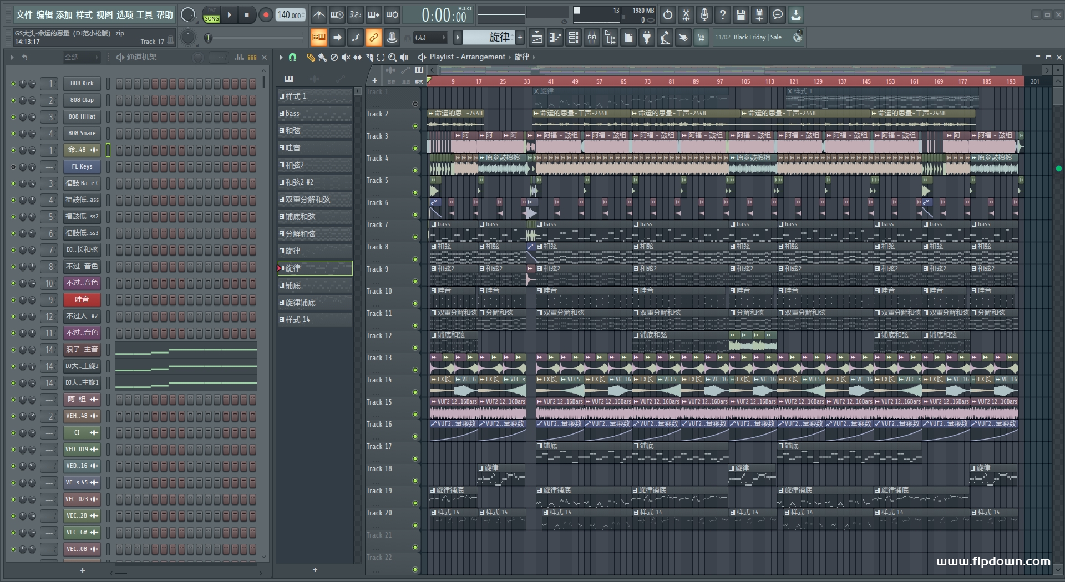Open the 808 Clap channel button
Image resolution: width=1065 pixels, height=582 pixels.
pyautogui.click(x=82, y=100)
